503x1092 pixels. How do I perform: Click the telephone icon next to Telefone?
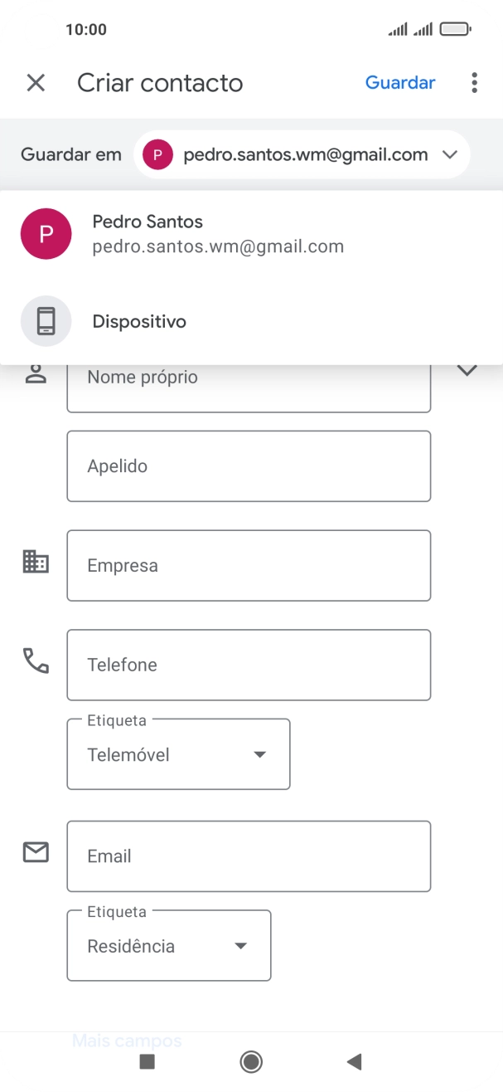pos(35,660)
